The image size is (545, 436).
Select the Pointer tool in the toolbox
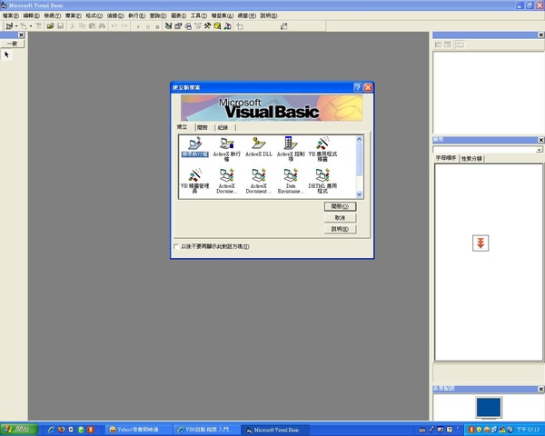(x=6, y=54)
